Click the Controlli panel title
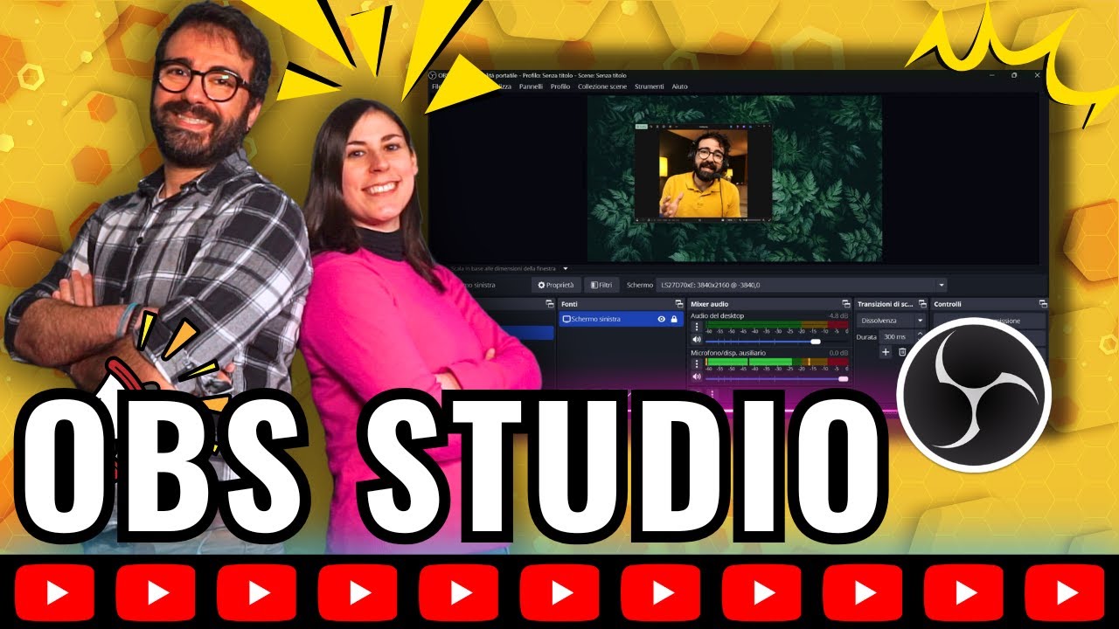Viewport: 1119px width, 629px height. point(948,304)
